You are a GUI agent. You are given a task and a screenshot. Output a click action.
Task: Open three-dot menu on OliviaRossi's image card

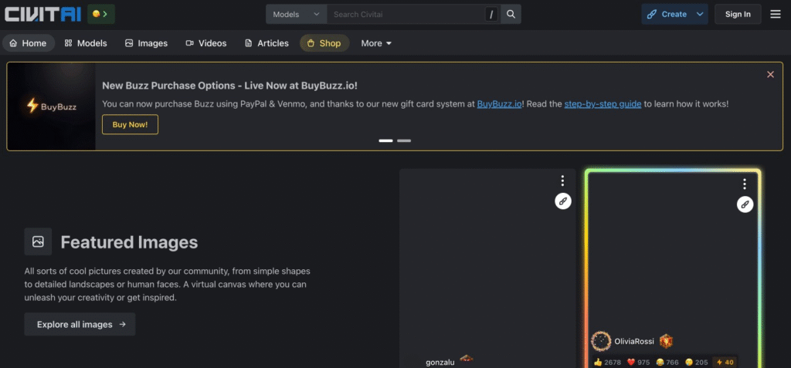pyautogui.click(x=745, y=184)
